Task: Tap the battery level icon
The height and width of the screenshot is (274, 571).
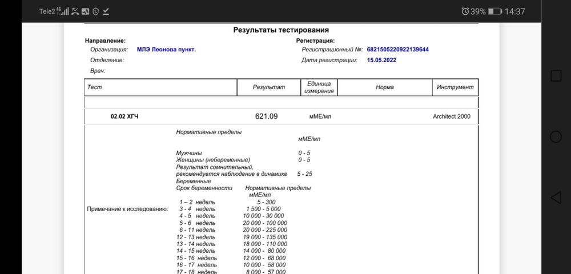Action: tap(495, 11)
